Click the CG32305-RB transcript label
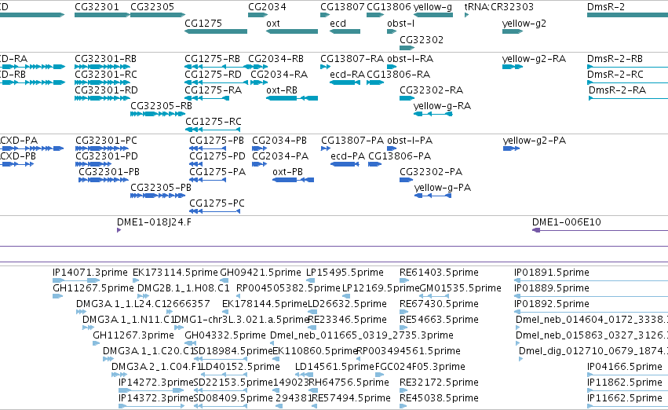The width and height of the screenshot is (668, 410). click(x=161, y=106)
